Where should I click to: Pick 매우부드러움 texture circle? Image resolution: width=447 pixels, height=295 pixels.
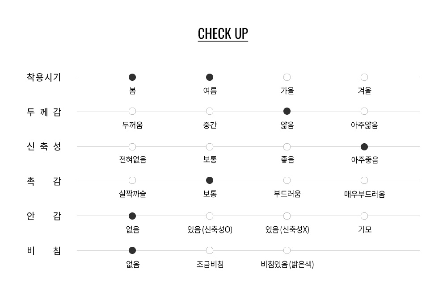pyautogui.click(x=364, y=180)
